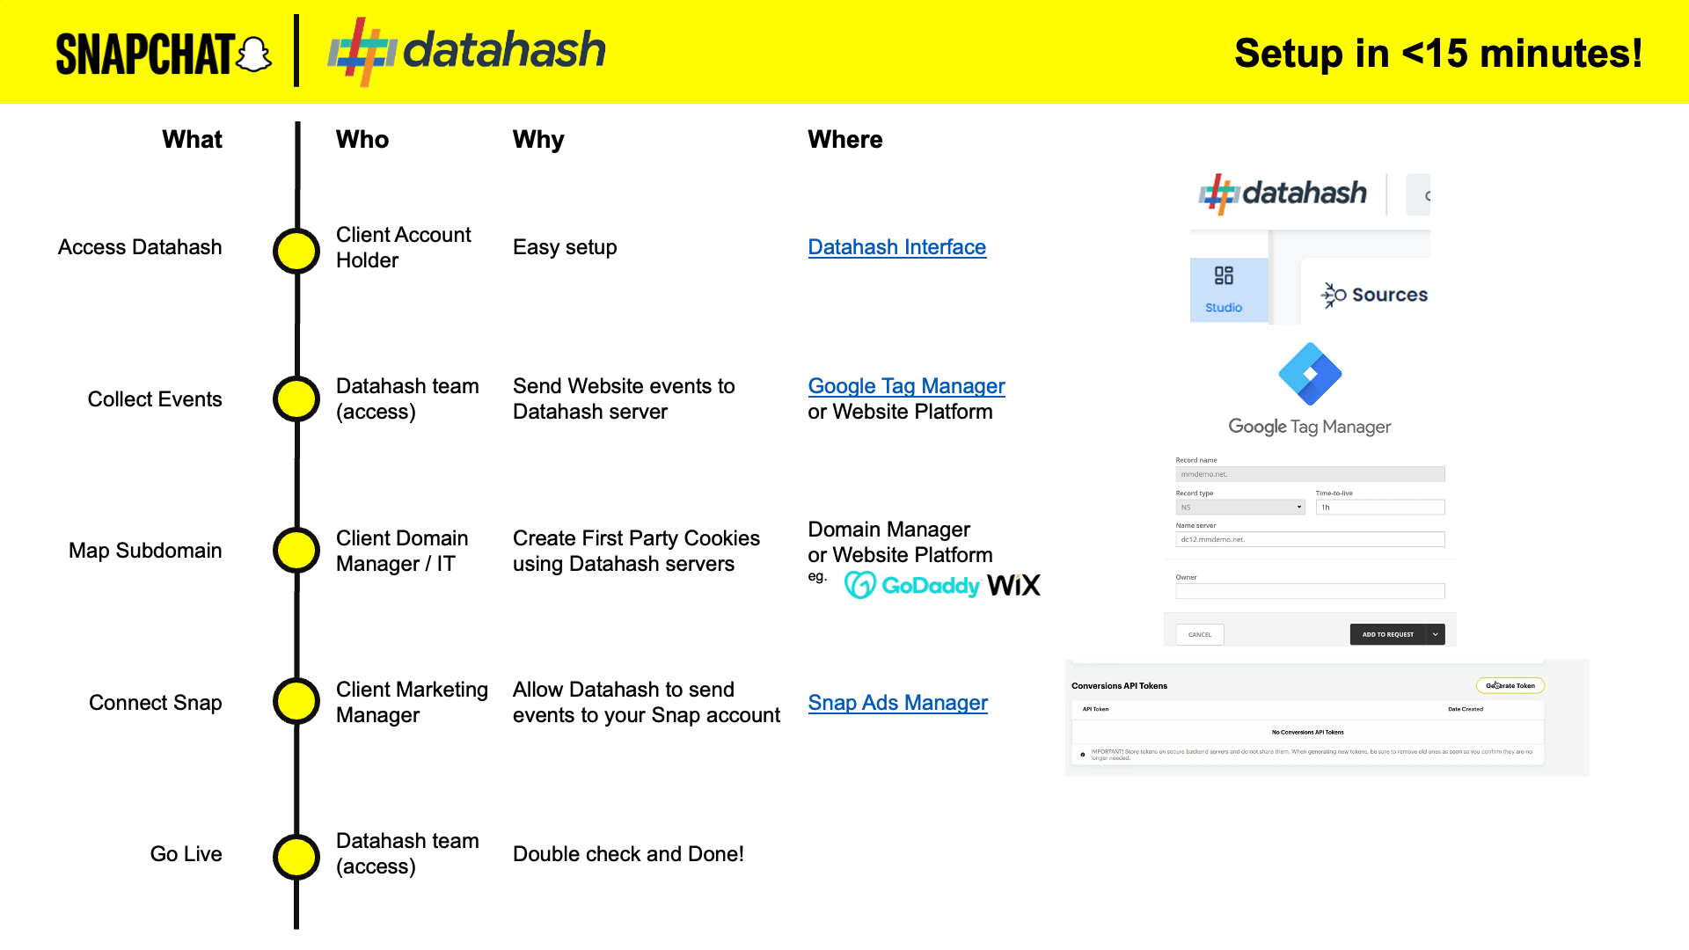Screen dimensions: 1689x950
Task: Click the Time-to-live field
Action: click(1379, 508)
